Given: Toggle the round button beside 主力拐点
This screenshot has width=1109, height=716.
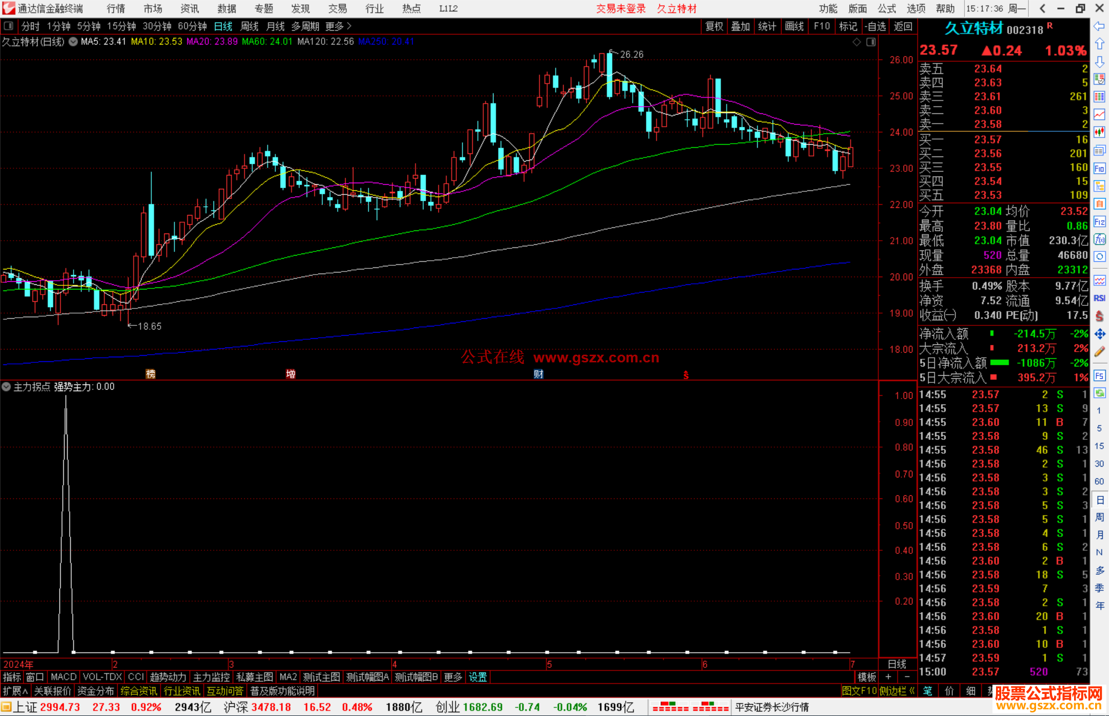Looking at the screenshot, I should 6,386.
